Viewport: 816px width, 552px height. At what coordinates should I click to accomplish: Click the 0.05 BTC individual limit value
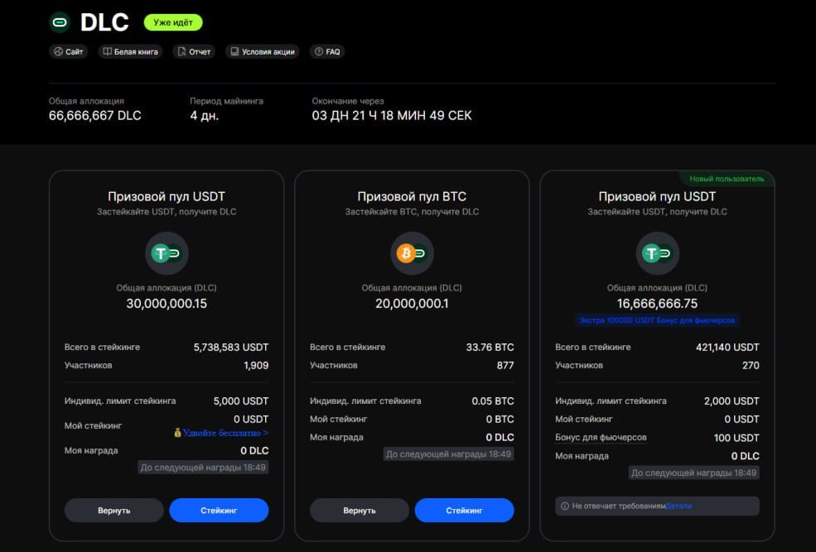click(x=493, y=401)
